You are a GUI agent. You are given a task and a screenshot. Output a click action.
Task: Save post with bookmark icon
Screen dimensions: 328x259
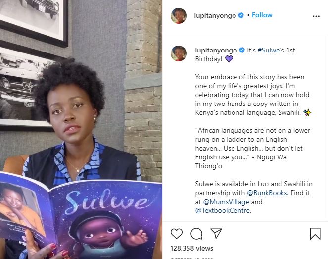315,233
